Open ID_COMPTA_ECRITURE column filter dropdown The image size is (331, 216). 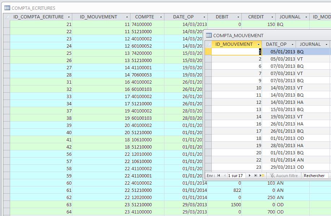[x=69, y=17]
